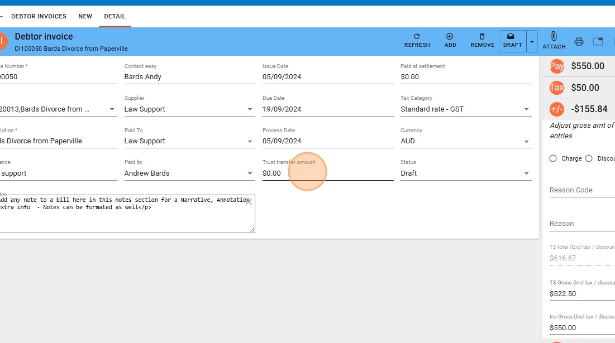Click the Debtor invoice heading
Screen dimensions: 615x343
[44, 36]
